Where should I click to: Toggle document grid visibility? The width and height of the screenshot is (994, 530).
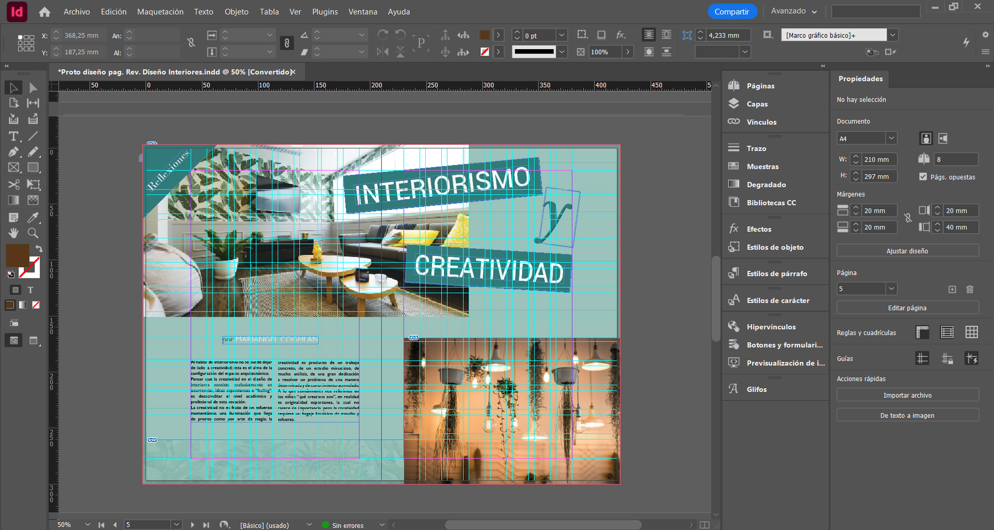coord(971,332)
